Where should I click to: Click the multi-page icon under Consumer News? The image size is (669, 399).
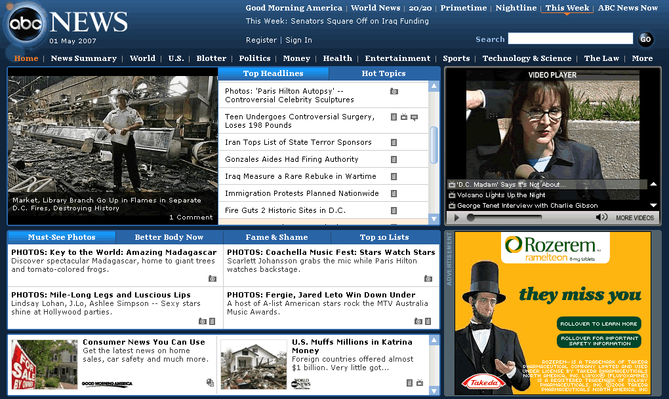(210, 383)
